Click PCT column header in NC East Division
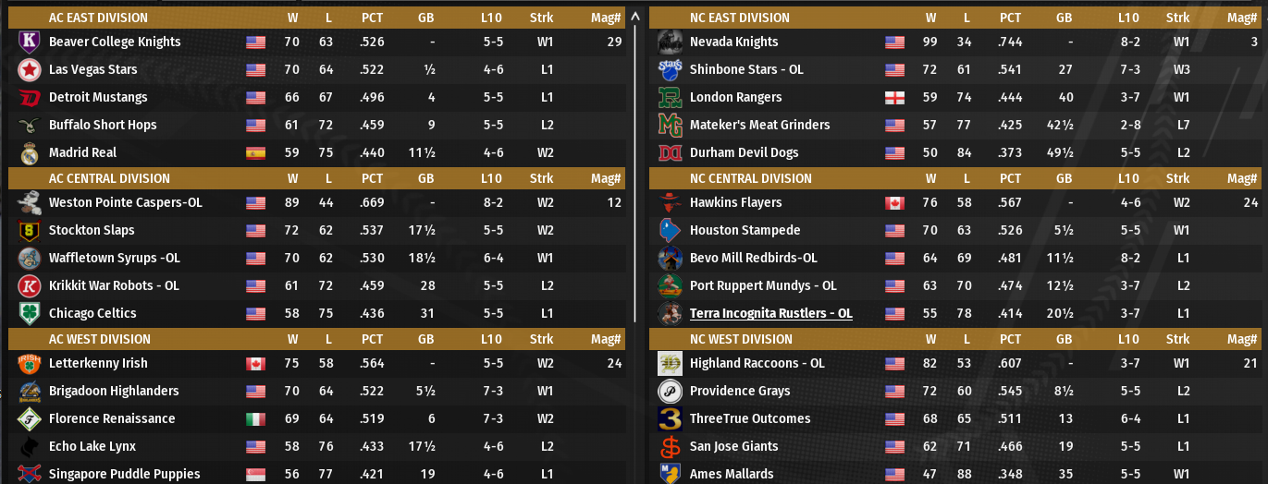Image resolution: width=1268 pixels, height=484 pixels. coord(1010,18)
